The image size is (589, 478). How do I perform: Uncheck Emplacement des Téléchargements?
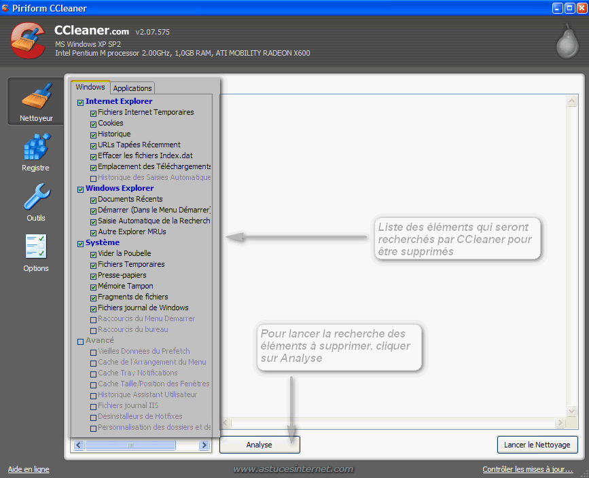[93, 168]
